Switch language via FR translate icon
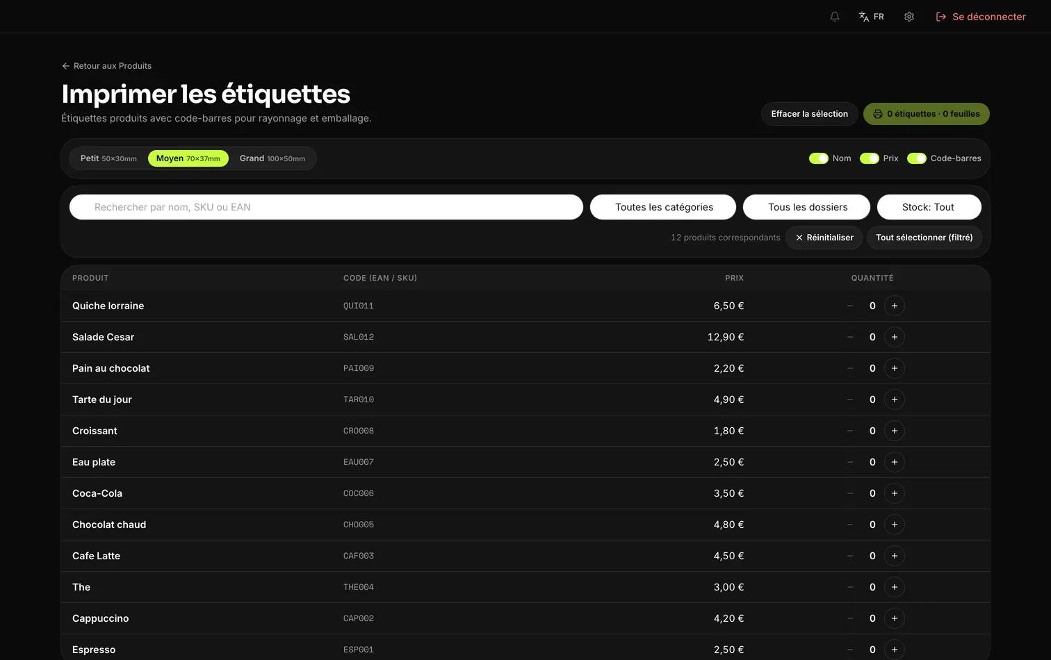 [871, 17]
